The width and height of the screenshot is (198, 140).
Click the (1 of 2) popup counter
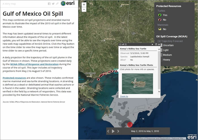[123, 45]
